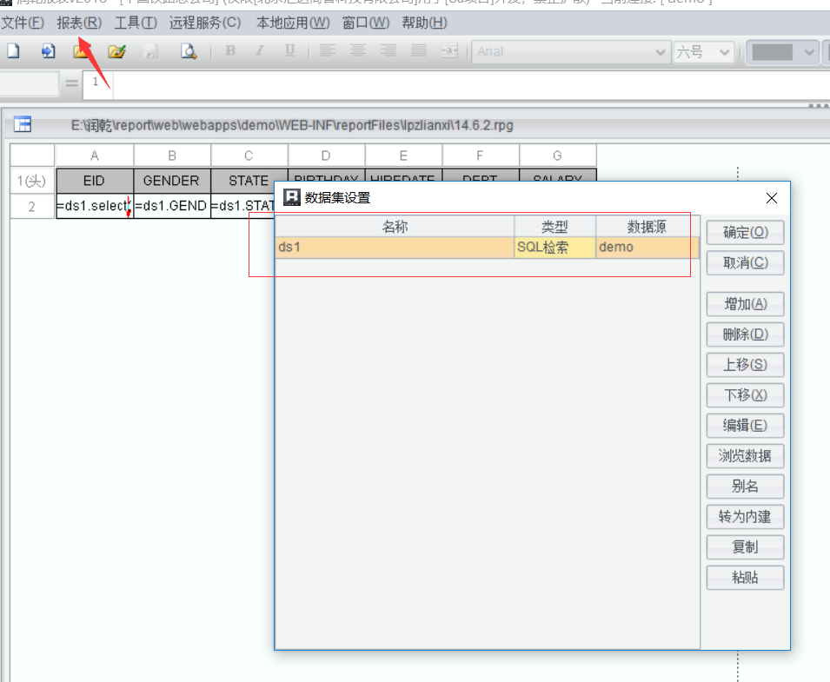Screen dimensions: 830x682
Task: Click the merge cells icon in toolbar
Action: [x=448, y=51]
